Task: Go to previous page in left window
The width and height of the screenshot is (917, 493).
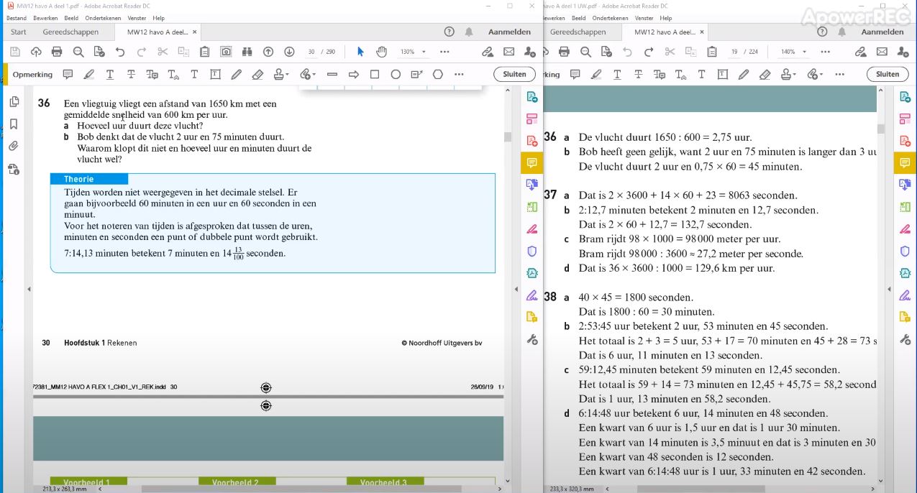Action: coord(268,52)
